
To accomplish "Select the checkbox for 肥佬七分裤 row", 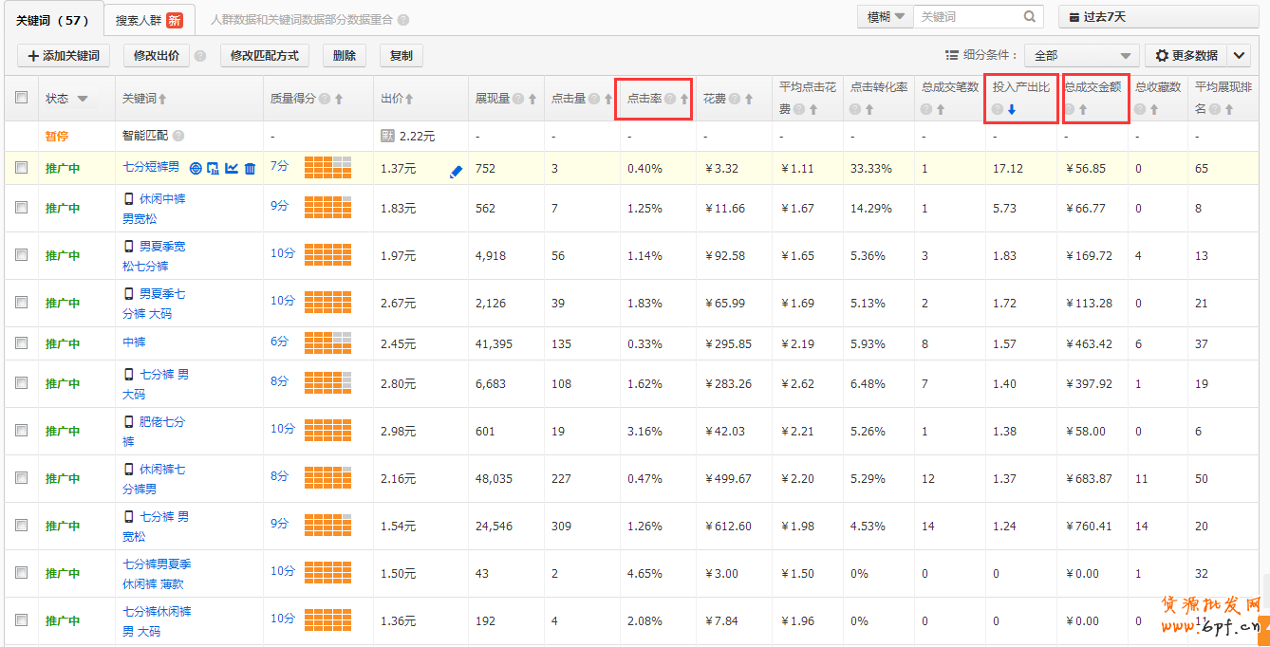I will tap(21, 431).
